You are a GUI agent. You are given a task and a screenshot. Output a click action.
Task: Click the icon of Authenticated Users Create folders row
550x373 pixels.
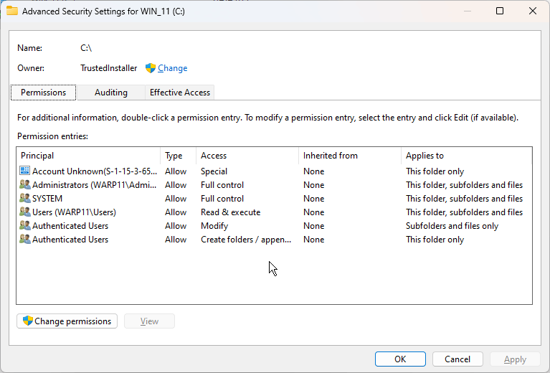25,240
